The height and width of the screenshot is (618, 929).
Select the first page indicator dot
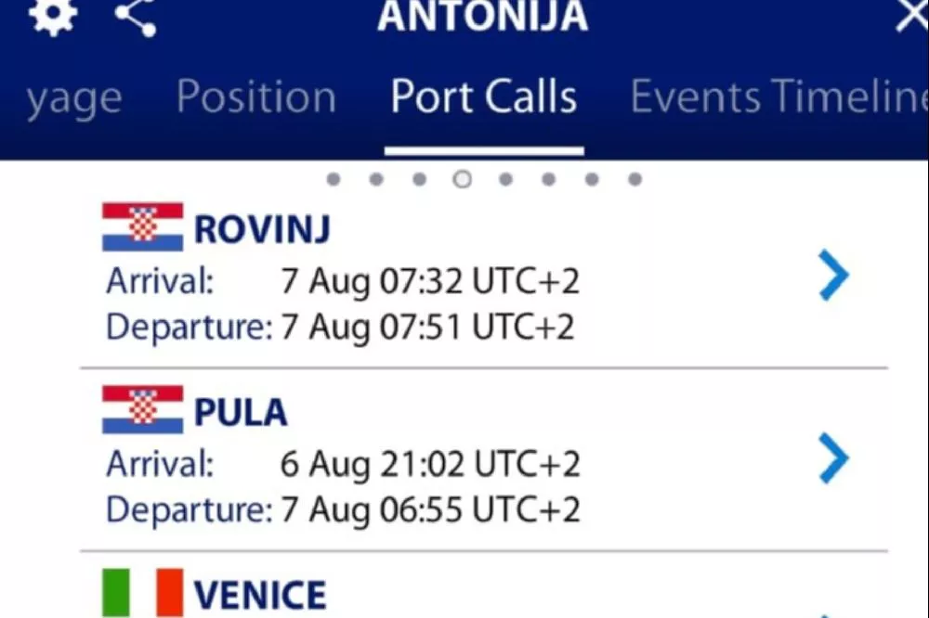(334, 179)
